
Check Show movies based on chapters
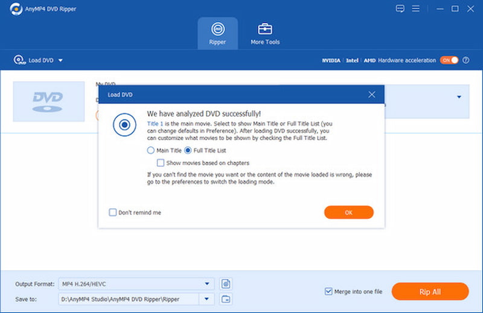[161, 163]
